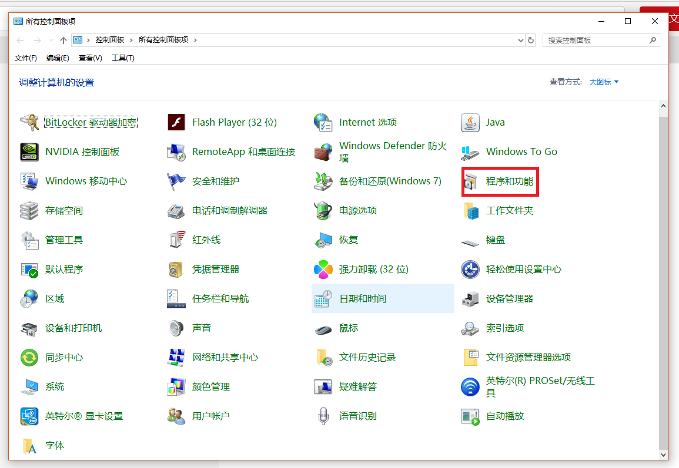This screenshot has height=468, width=679.
Task: Open 文件历史记录 icon
Action: (323, 358)
